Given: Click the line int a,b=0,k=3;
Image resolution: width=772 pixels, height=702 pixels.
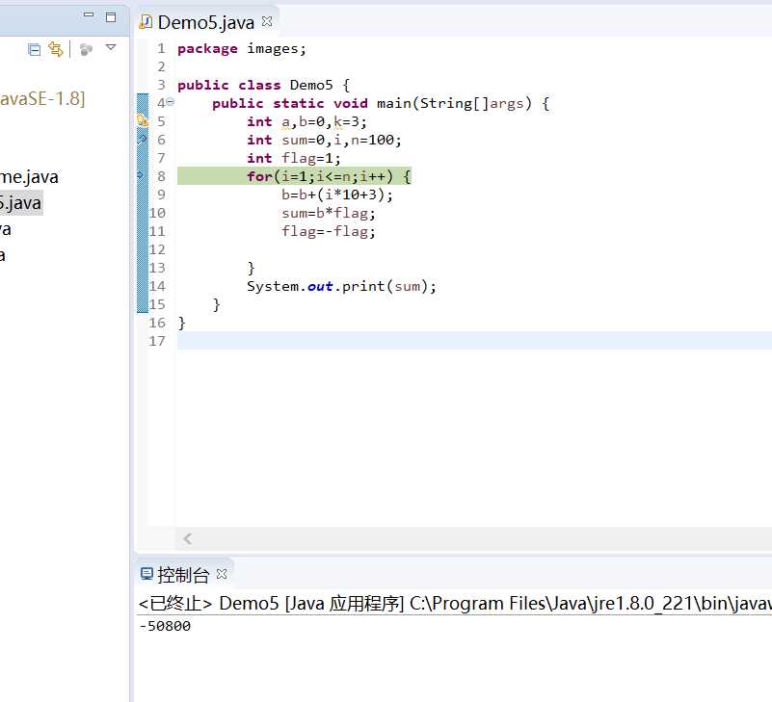Looking at the screenshot, I should [x=307, y=121].
